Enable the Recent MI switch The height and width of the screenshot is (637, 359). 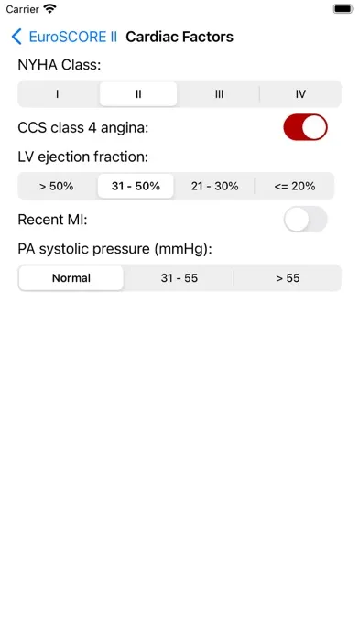[305, 219]
